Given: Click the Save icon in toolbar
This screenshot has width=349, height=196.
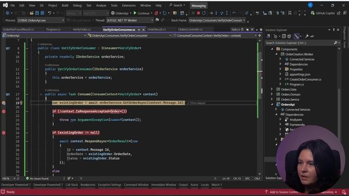Looking at the screenshot, I should click(37, 13).
